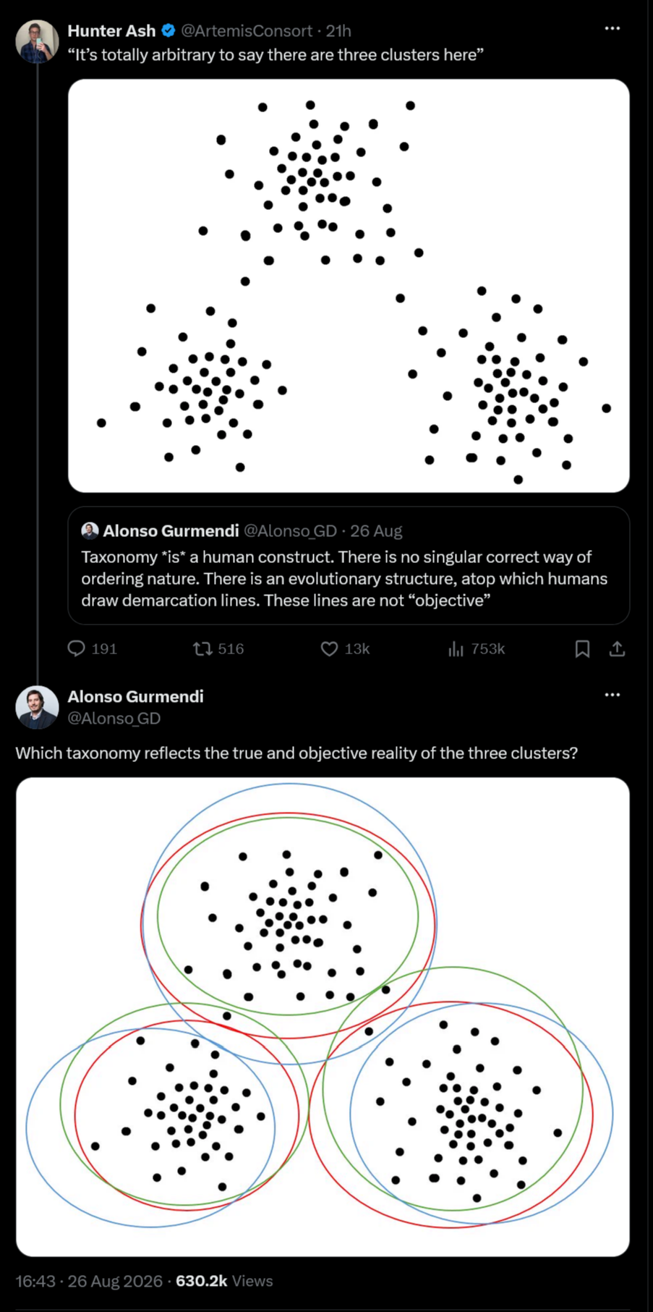Open the @Alonso_GD handle below the main author name
The image size is (653, 1312).
(114, 718)
